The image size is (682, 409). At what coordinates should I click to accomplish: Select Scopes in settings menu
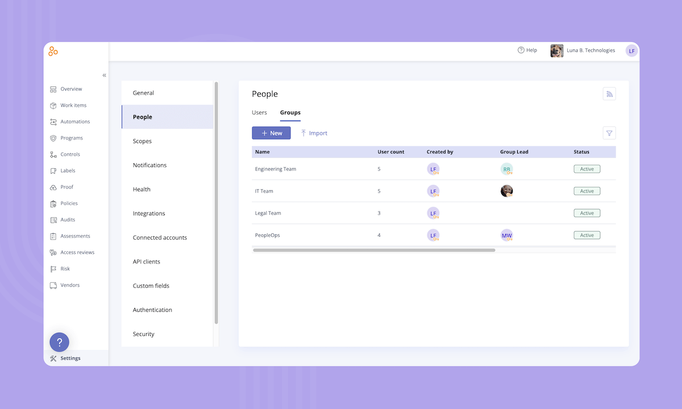pos(142,141)
